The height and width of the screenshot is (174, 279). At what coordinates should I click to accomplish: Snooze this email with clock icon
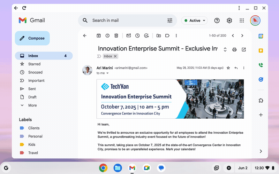tap(137, 36)
